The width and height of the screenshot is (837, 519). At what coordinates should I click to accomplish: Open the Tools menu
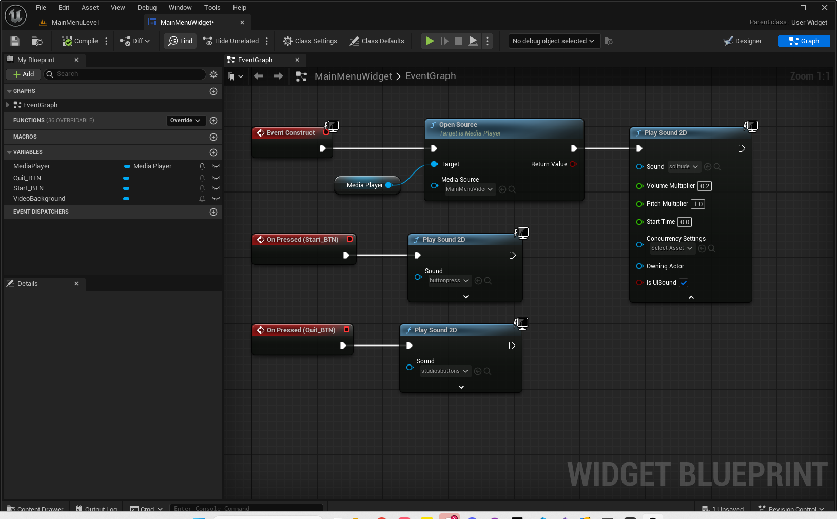(212, 8)
